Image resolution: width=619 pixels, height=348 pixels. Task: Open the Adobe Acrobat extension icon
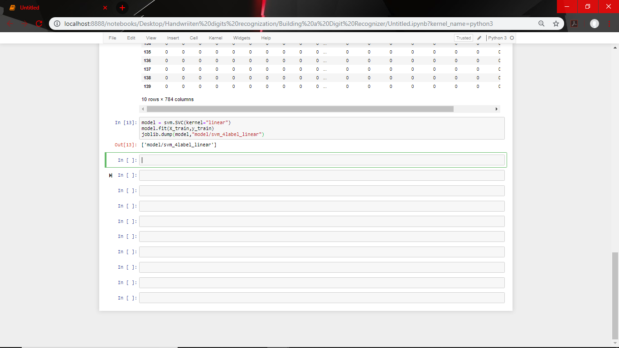pyautogui.click(x=574, y=23)
